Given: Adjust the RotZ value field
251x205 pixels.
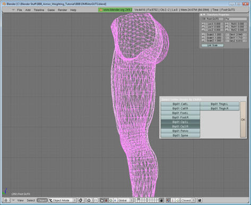Looking at the screenshot, I should pos(237,30).
